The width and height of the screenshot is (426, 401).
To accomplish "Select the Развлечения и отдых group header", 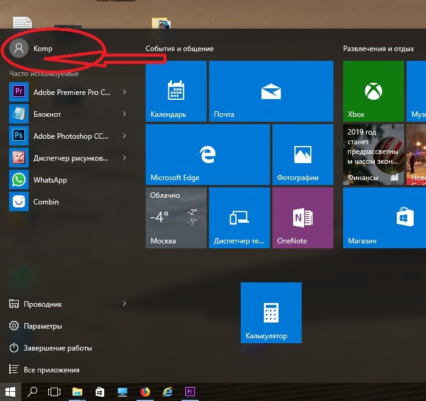I will 378,49.
